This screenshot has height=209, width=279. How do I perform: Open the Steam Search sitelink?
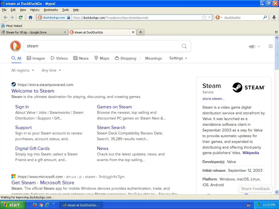111,128
